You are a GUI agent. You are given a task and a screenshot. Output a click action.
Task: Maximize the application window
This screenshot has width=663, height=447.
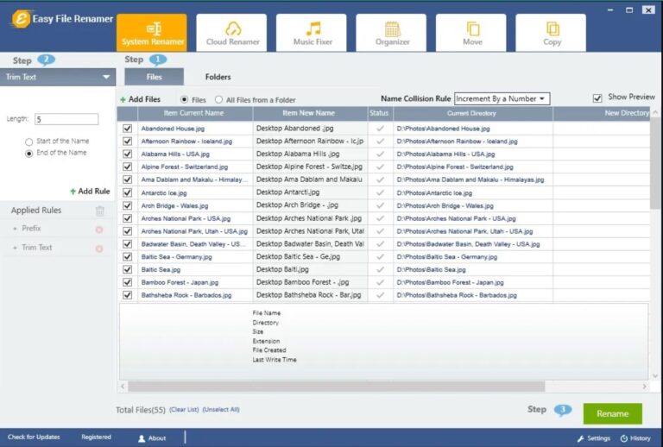629,9
